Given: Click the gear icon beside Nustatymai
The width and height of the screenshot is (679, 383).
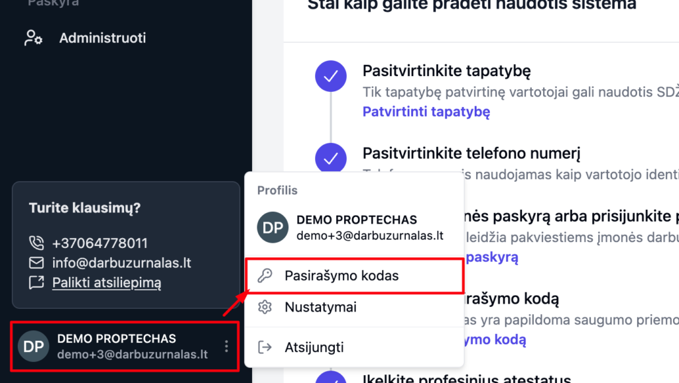Looking at the screenshot, I should click(265, 307).
